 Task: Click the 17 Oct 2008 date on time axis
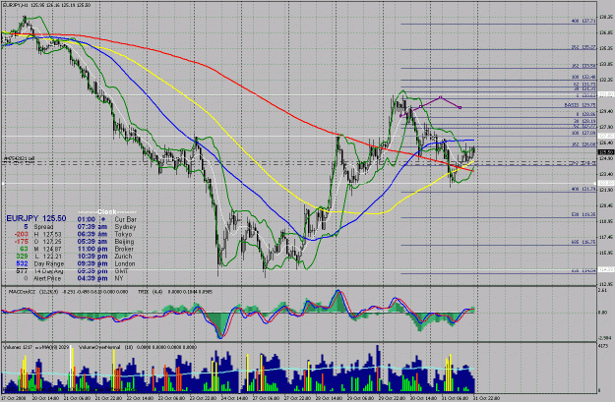click(13, 398)
